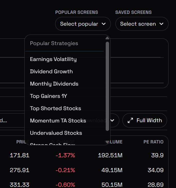Click PE ratio value 39.9
Screen dimensions: 176x188
pyautogui.click(x=157, y=155)
